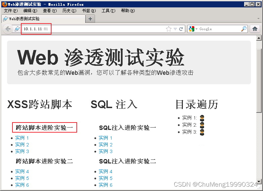Open XSS 实例 2 link

point(22,145)
